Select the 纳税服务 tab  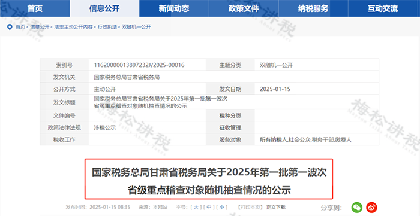(313, 8)
